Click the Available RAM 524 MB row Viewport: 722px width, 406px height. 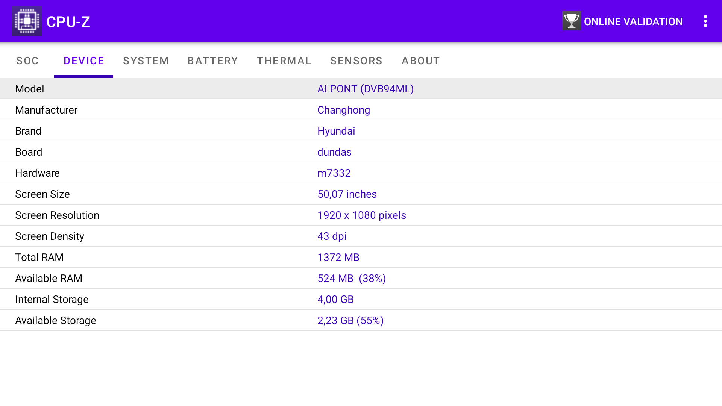point(351,279)
